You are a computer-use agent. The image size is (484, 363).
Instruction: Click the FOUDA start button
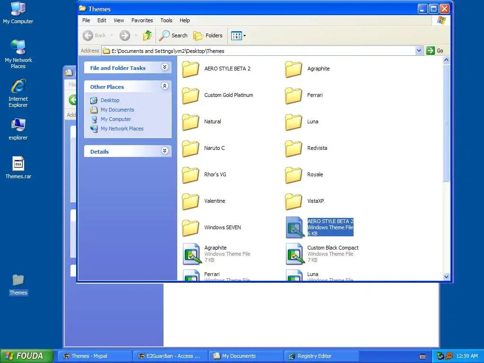click(x=26, y=356)
